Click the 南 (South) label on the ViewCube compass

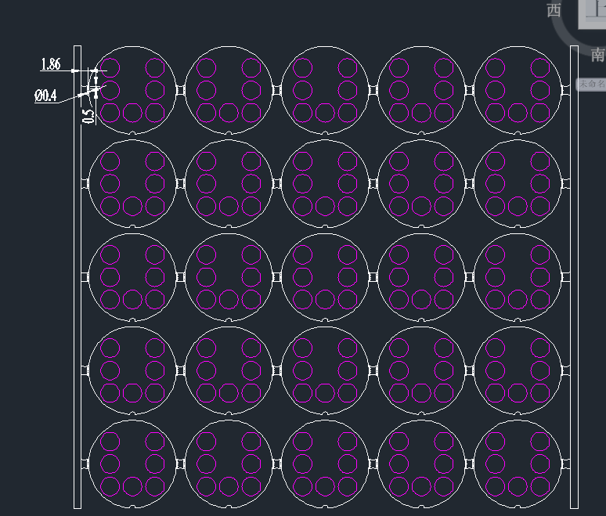[598, 55]
